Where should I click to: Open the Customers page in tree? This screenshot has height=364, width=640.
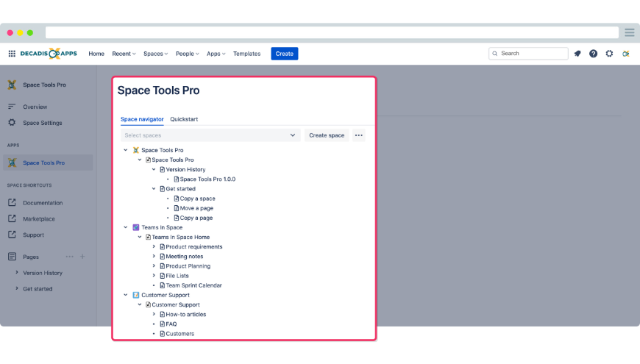[180, 334]
